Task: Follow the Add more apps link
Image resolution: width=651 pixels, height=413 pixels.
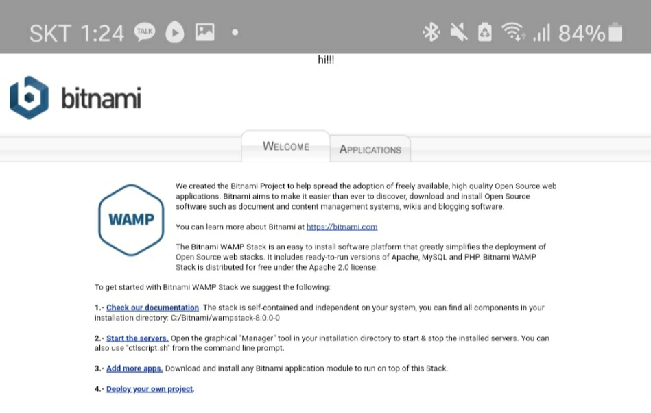Action: (134, 368)
